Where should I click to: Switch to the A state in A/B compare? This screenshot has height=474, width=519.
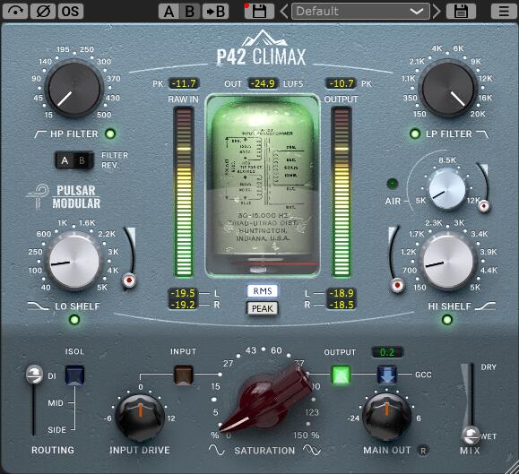tap(169, 12)
